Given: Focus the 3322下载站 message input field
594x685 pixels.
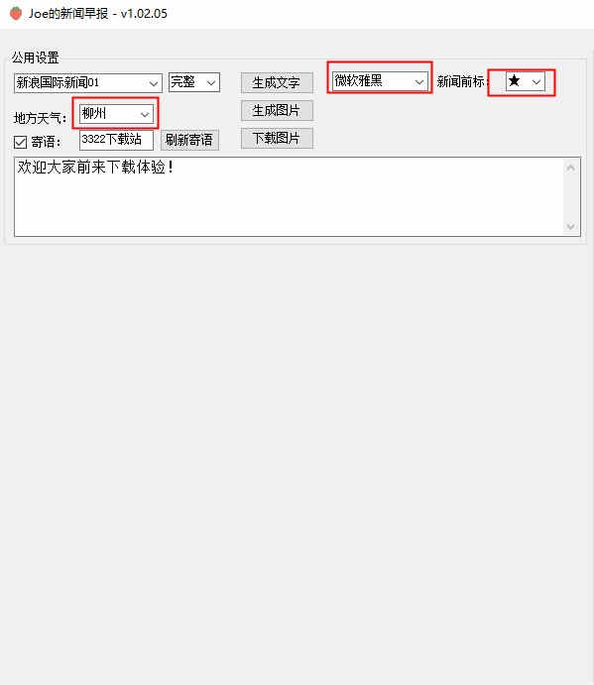Looking at the screenshot, I should coord(116,140).
